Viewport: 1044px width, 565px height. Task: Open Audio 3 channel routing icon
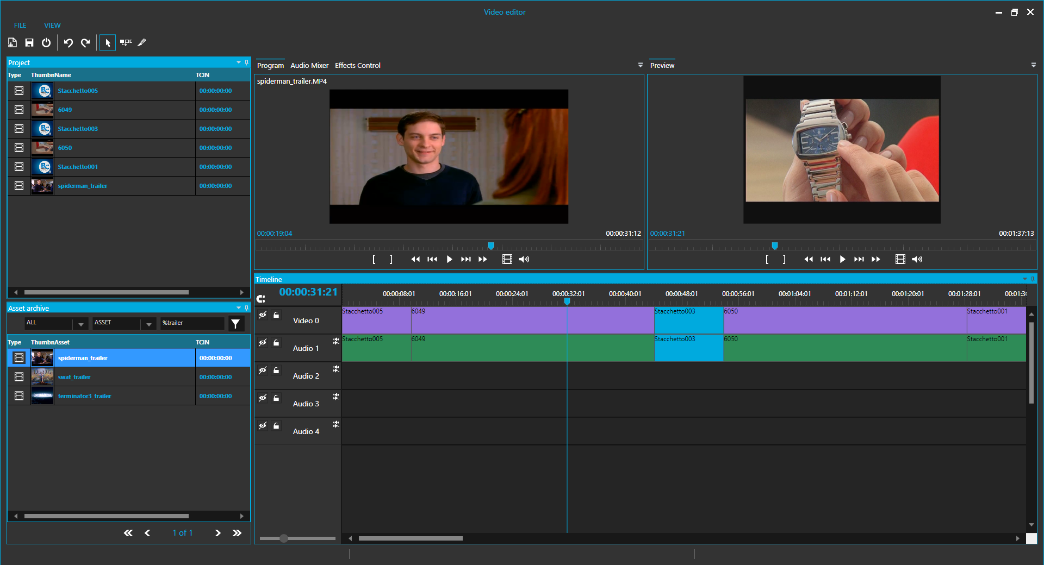(336, 396)
